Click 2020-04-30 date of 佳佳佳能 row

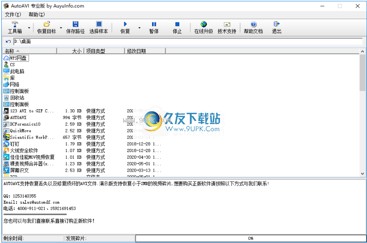(x=144, y=157)
